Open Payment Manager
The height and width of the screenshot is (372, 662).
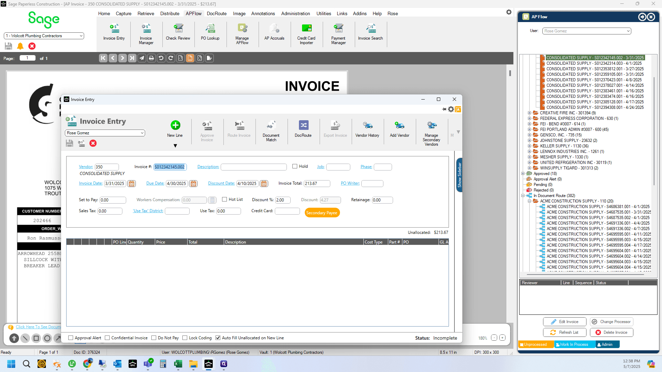point(338,34)
